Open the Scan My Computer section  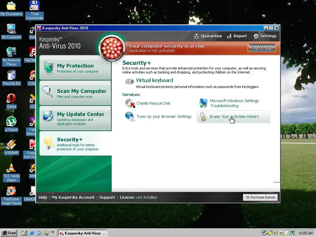coord(75,93)
